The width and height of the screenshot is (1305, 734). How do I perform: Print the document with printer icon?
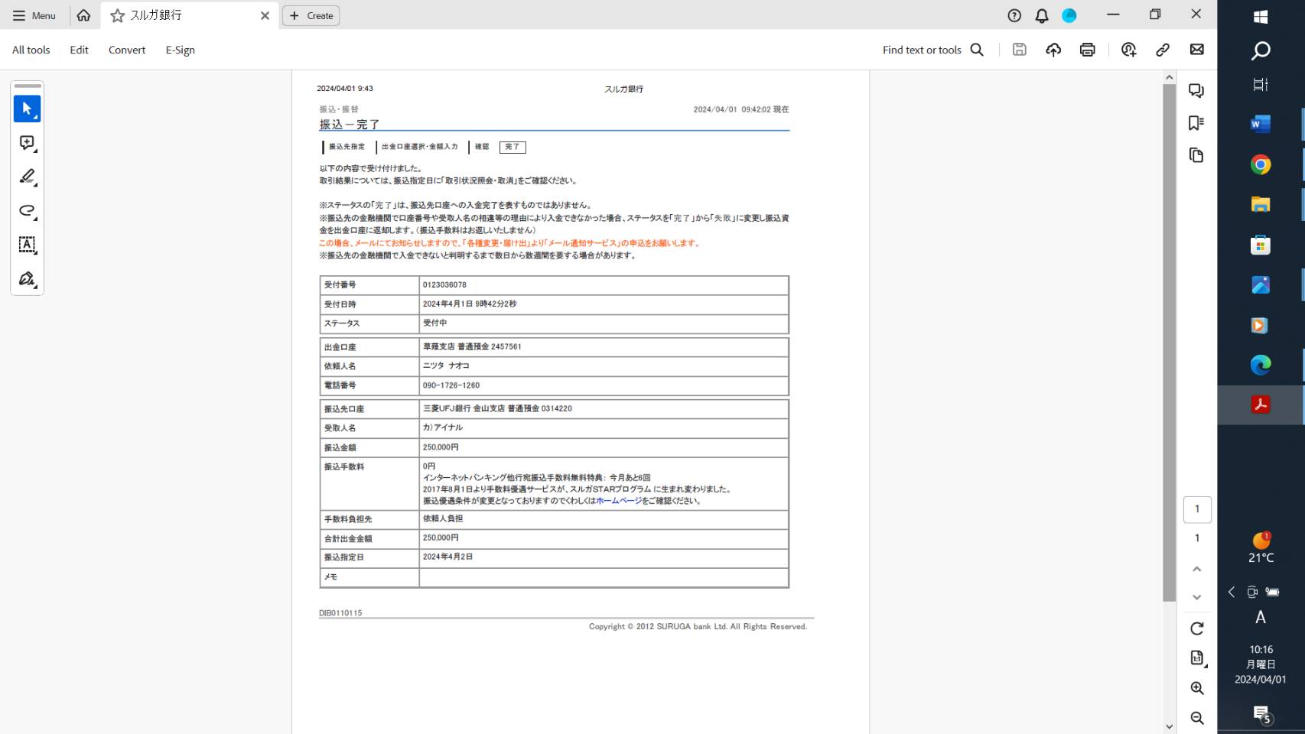(1087, 50)
